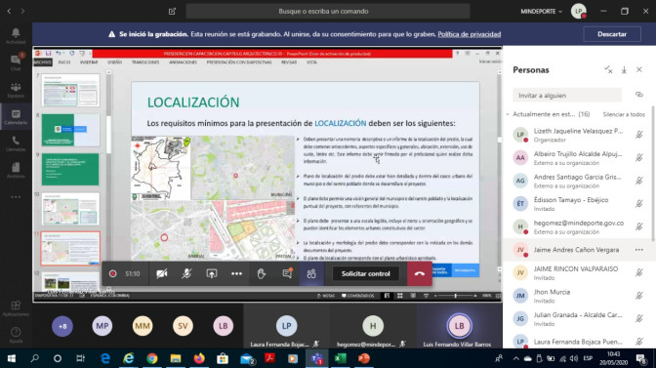Click Silenciar a todos

pos(624,114)
